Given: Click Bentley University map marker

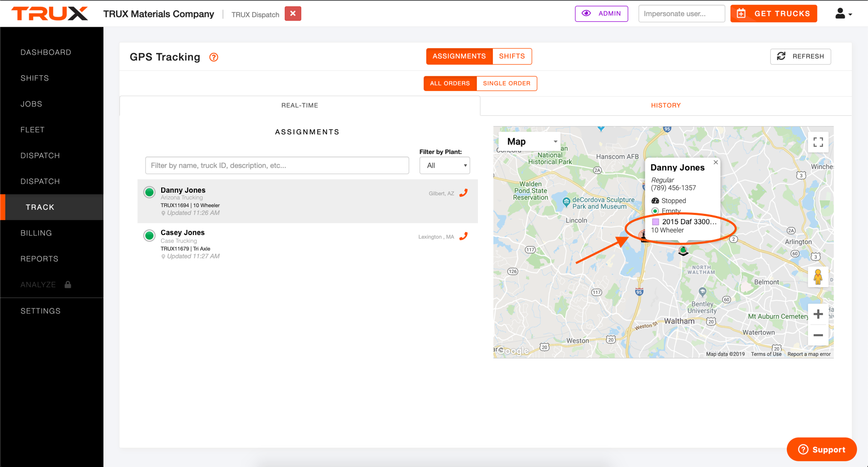Looking at the screenshot, I should coord(702,292).
